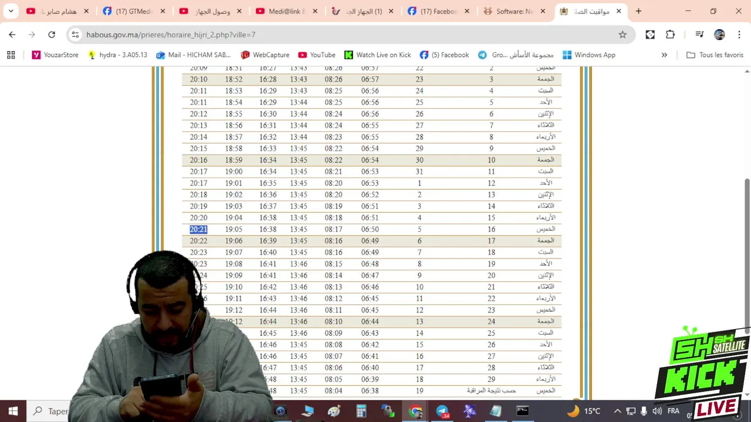
Task: Open the Windows Start menu
Action: point(13,411)
